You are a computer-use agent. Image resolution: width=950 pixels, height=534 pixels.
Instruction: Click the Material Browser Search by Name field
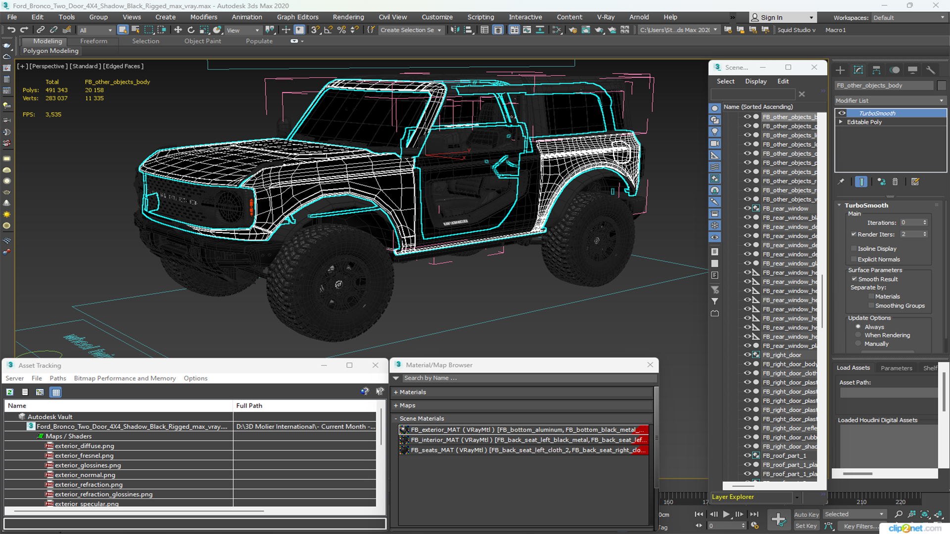529,378
